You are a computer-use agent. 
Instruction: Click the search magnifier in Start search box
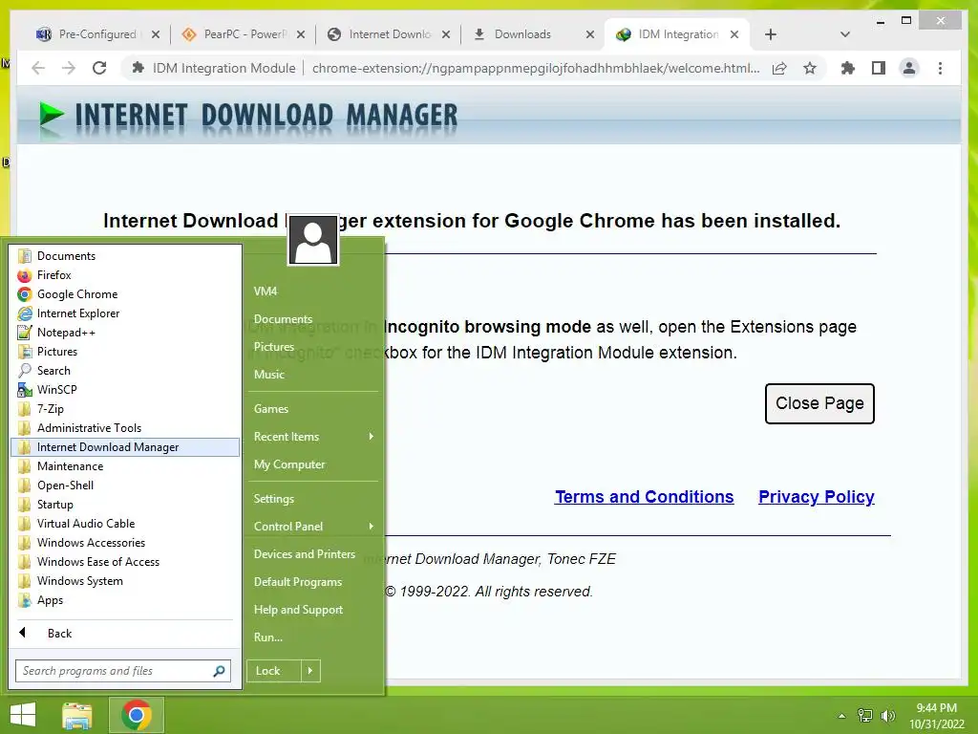[x=219, y=671]
